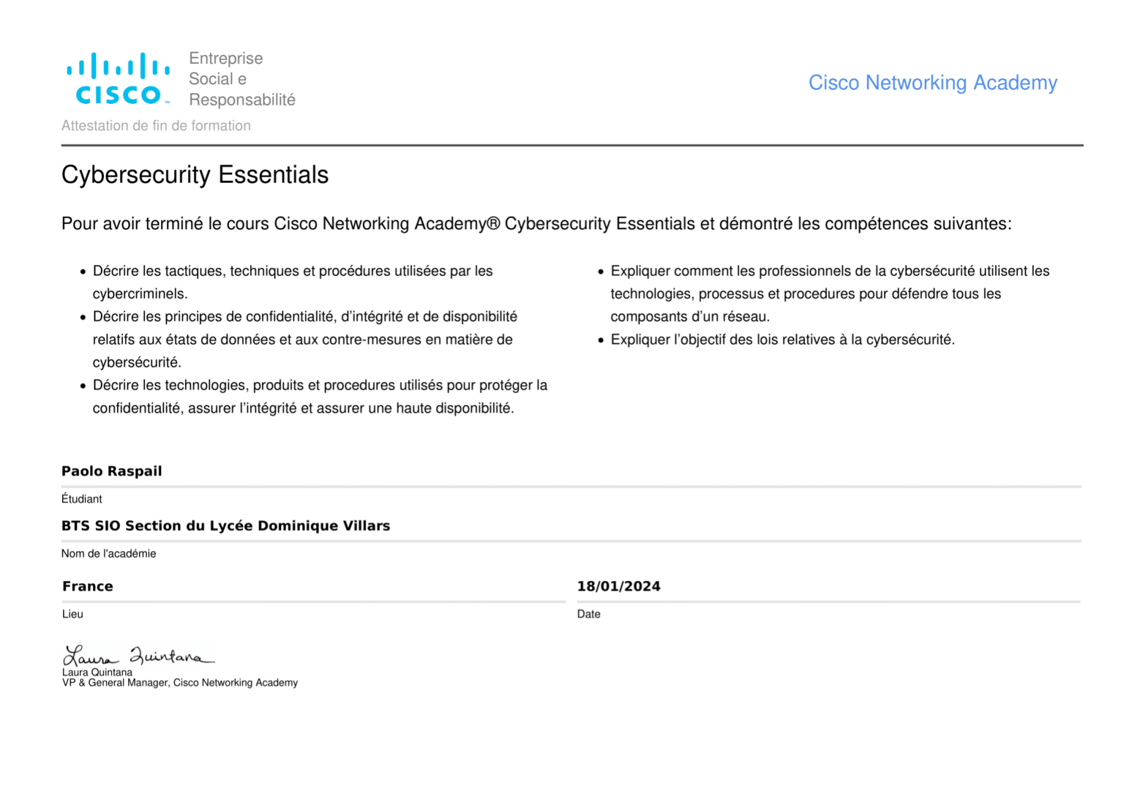
Task: Click the sentence starting Pour avoir terminé
Action: coord(536,224)
